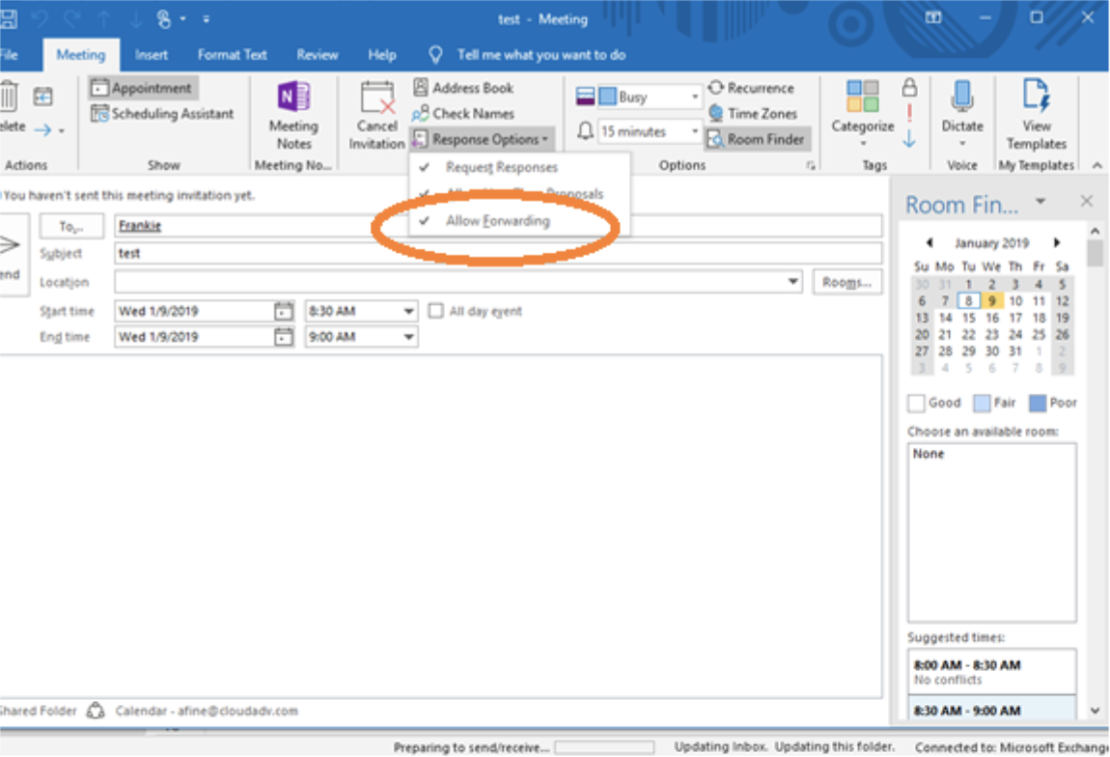Click the Rooms... button

(x=846, y=282)
